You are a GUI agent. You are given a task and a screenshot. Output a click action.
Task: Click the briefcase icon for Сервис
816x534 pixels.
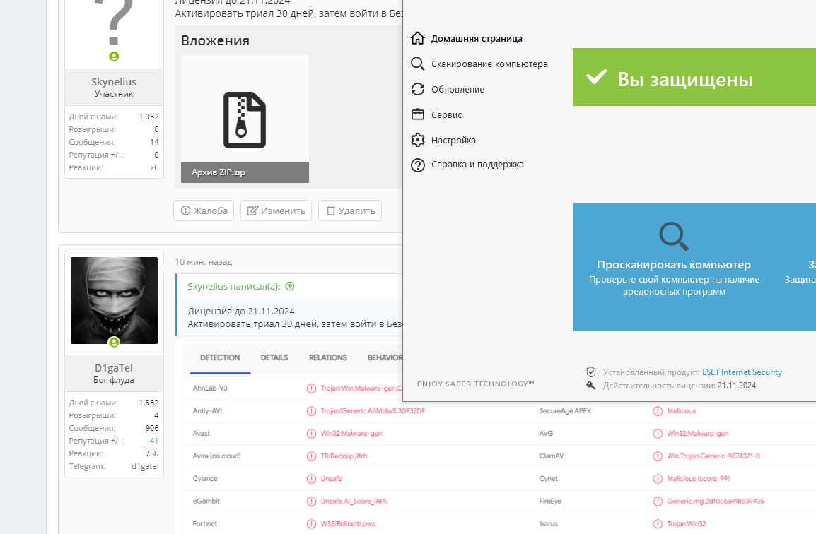pos(417,114)
